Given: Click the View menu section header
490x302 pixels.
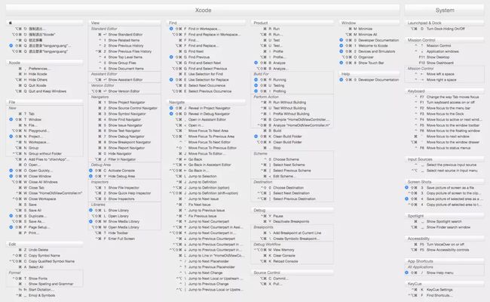Looking at the screenshot, I should coord(124,23).
